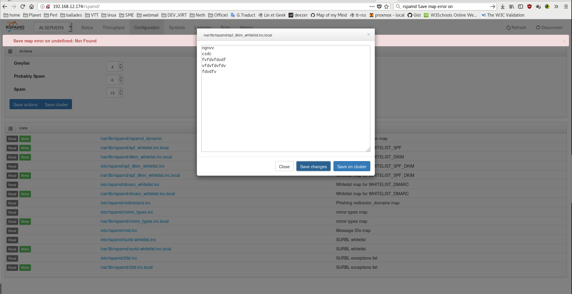
Task: Open the page actions three-dot menu
Action: [x=372, y=7]
